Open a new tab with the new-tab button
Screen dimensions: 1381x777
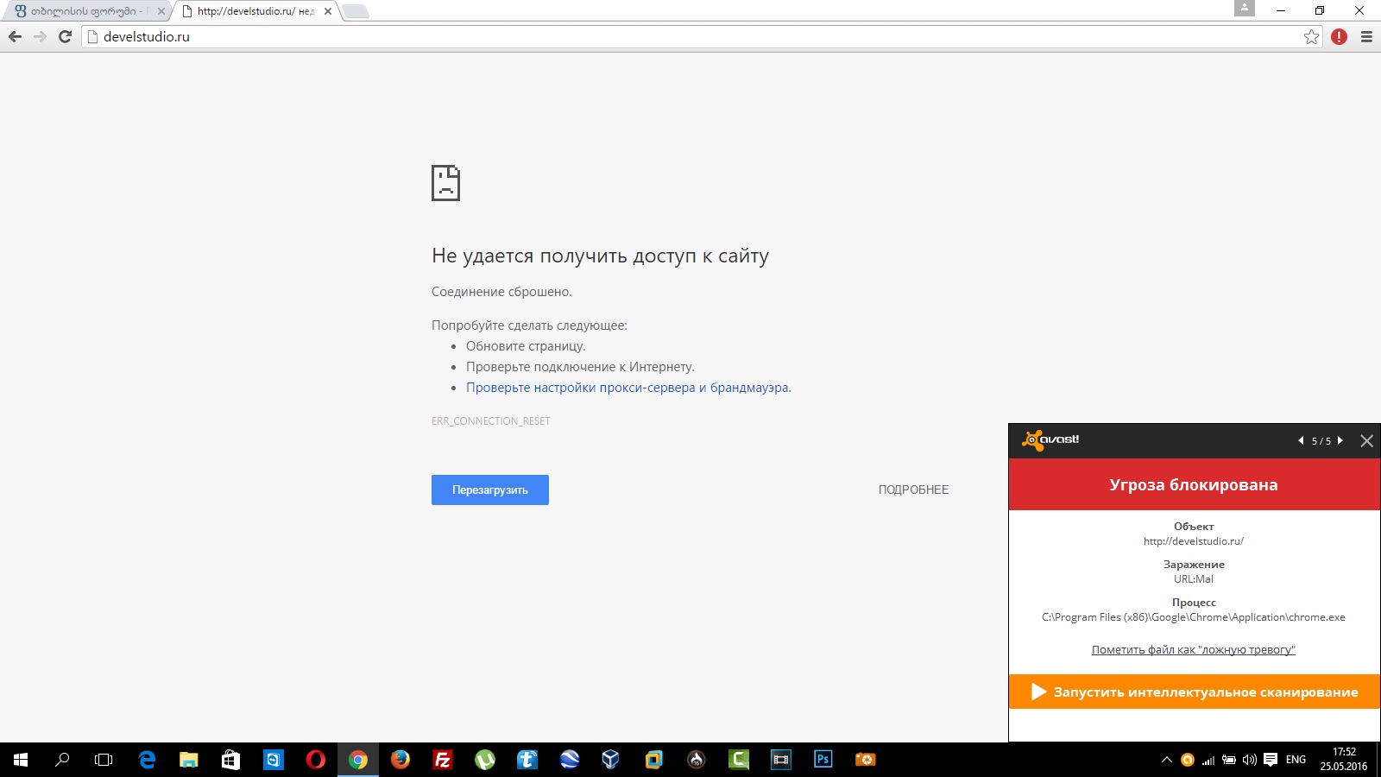tap(355, 11)
